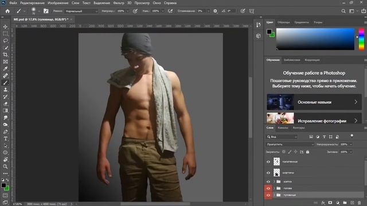
Task: Select the Frame tool
Action: pos(5,62)
